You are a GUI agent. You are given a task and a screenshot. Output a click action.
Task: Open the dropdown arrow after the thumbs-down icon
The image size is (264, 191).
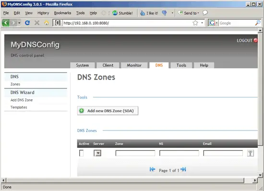tap(172, 13)
